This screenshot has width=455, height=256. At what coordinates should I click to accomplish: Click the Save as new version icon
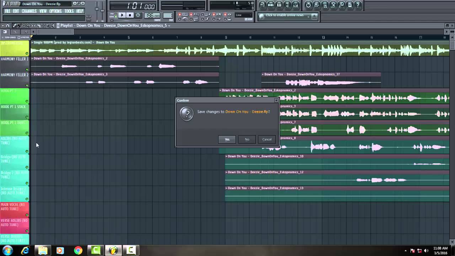(316, 5)
